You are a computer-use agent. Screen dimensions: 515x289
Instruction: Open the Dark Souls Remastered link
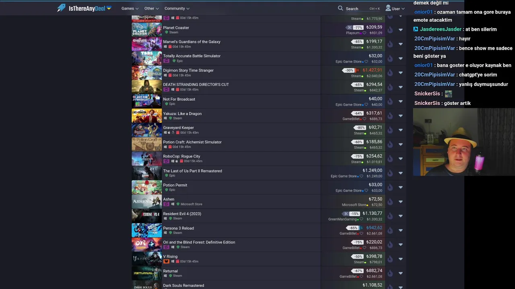pos(183,285)
